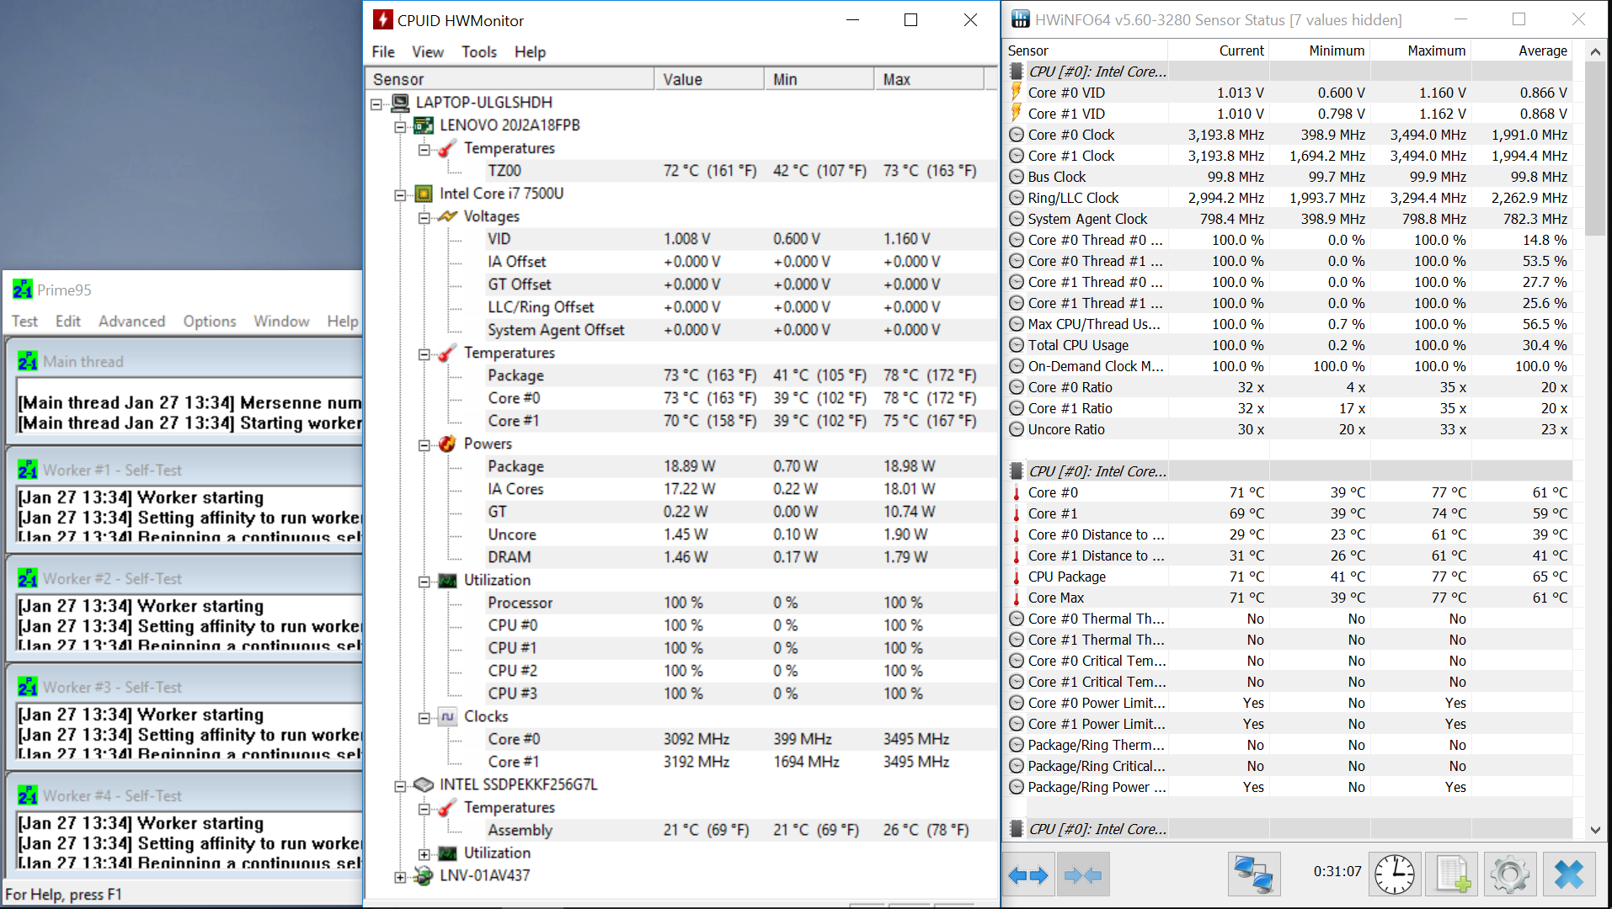Select the System Agent Offset row

tap(682, 330)
